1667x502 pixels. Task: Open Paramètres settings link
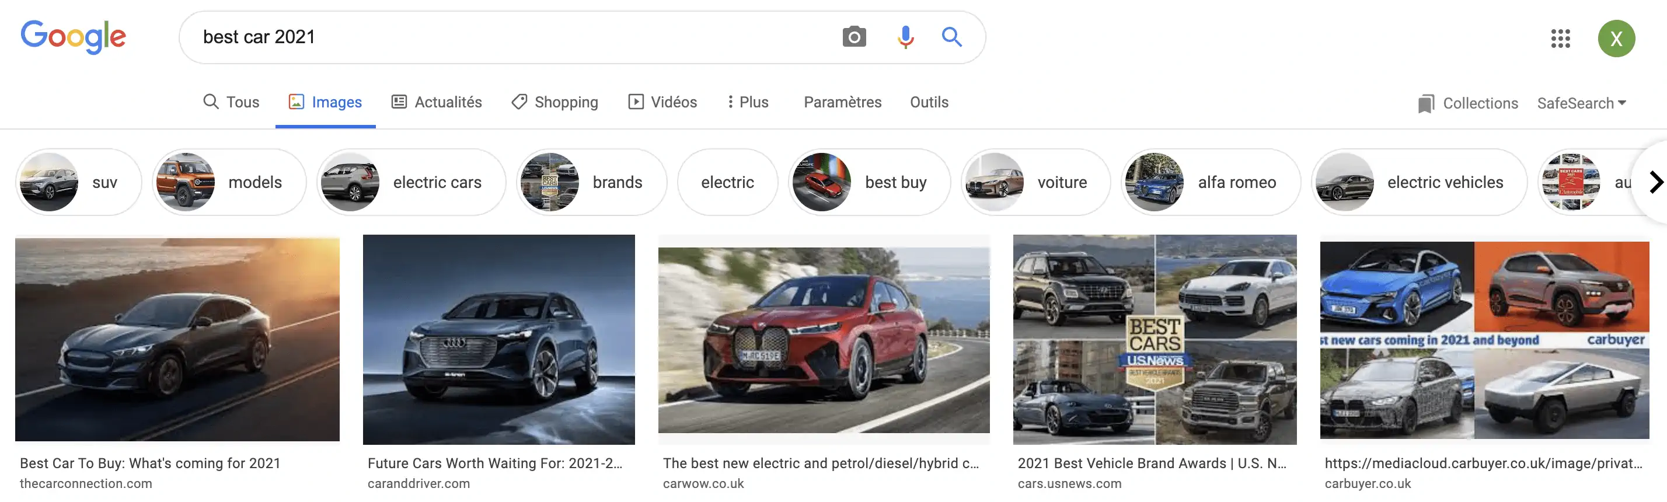coord(842,102)
